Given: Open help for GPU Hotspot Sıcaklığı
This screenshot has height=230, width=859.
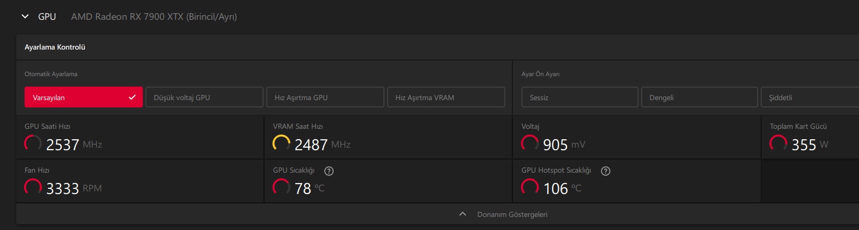Looking at the screenshot, I should [x=605, y=171].
